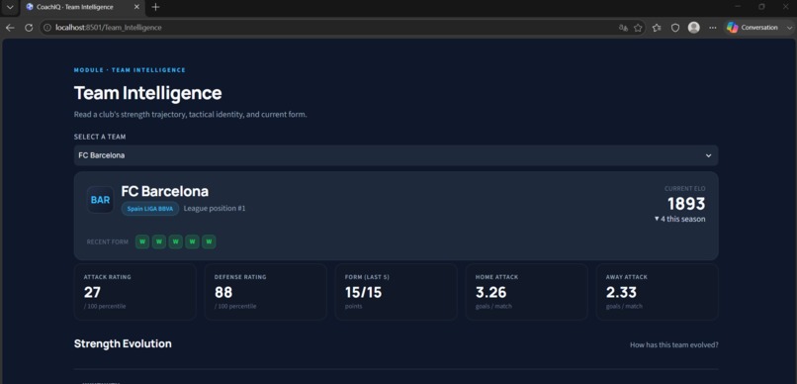Click the Home Attack 3.26 card
Image resolution: width=797 pixels, height=384 pixels.
[x=527, y=292]
